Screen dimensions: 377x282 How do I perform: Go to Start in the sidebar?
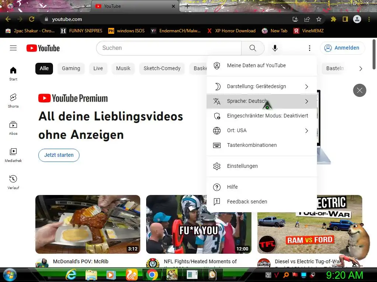coord(13,73)
